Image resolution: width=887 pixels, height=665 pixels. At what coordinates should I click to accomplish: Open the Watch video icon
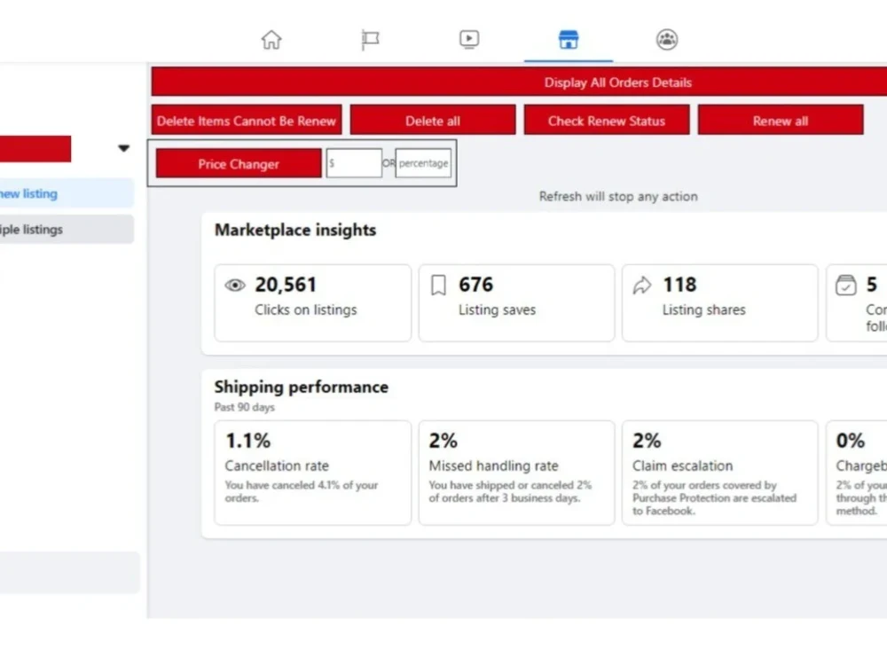pos(469,39)
